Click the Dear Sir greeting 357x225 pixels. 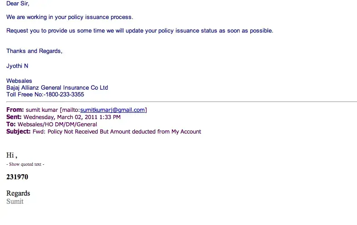[18, 3]
